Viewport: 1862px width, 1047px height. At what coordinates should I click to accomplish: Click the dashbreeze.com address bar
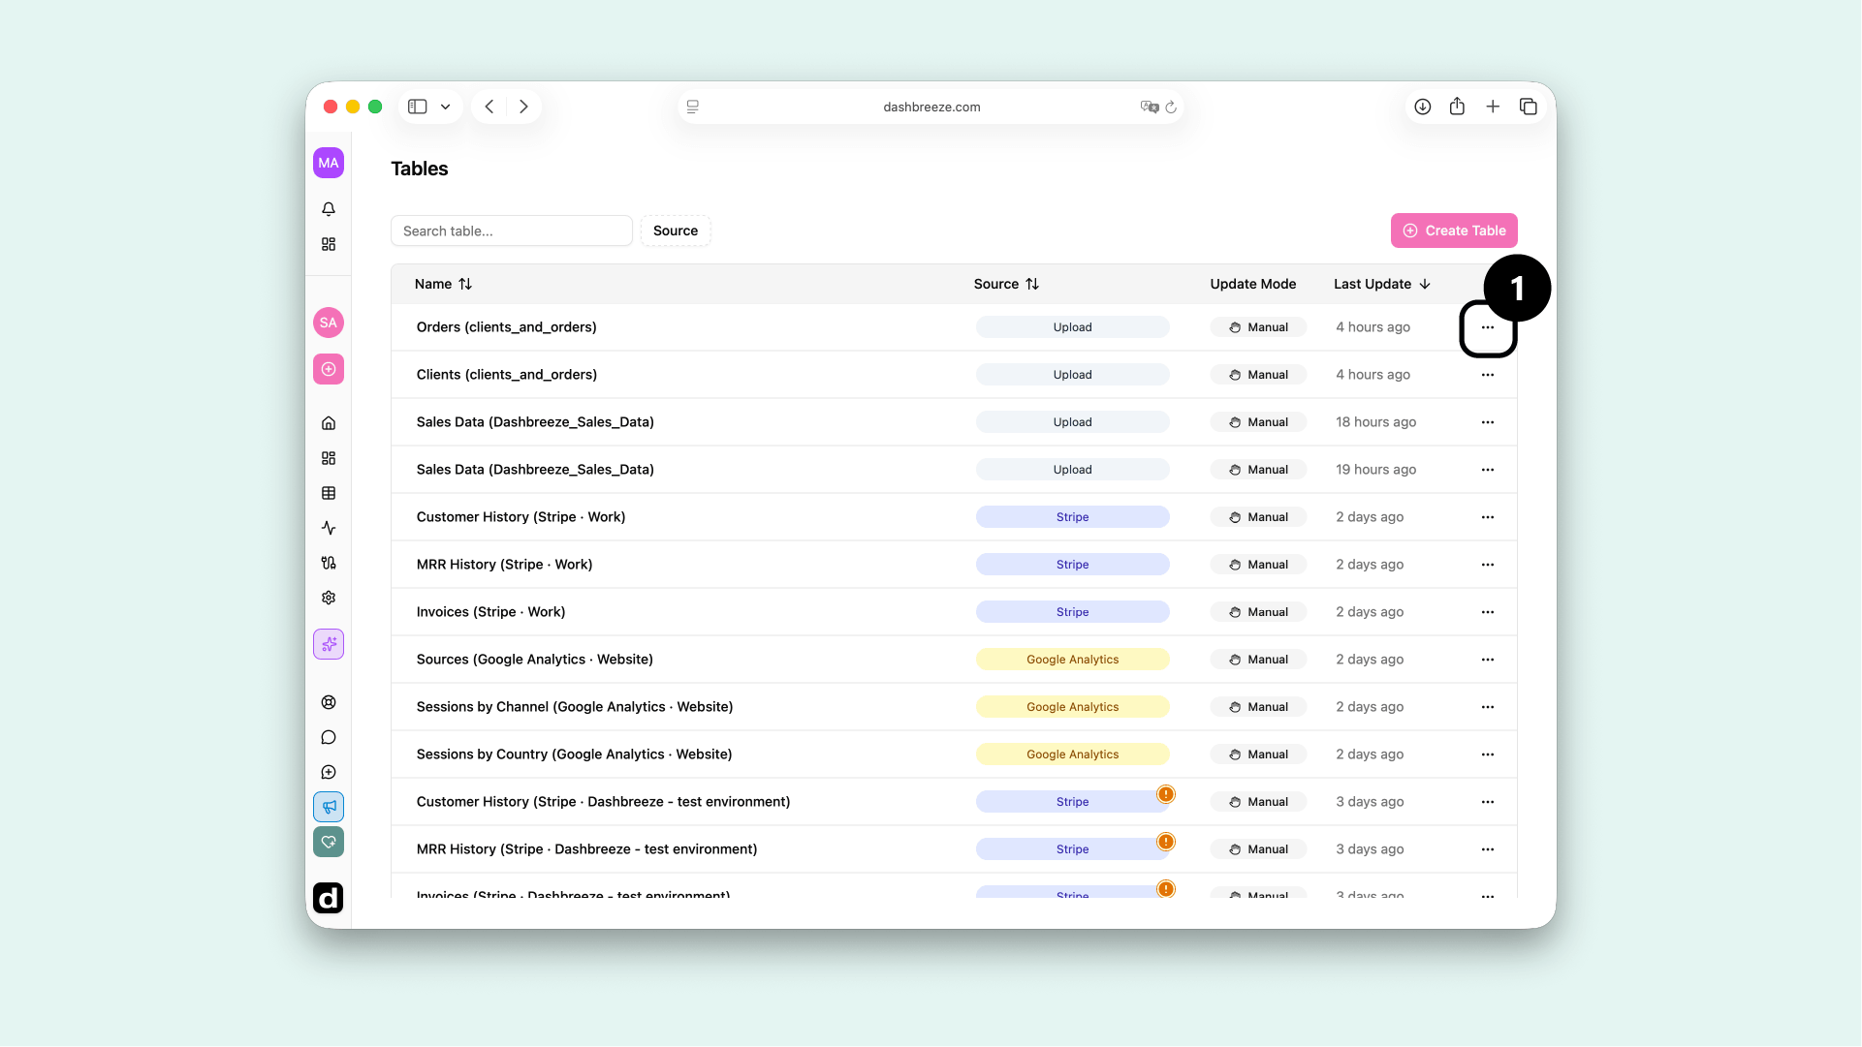[x=931, y=107]
